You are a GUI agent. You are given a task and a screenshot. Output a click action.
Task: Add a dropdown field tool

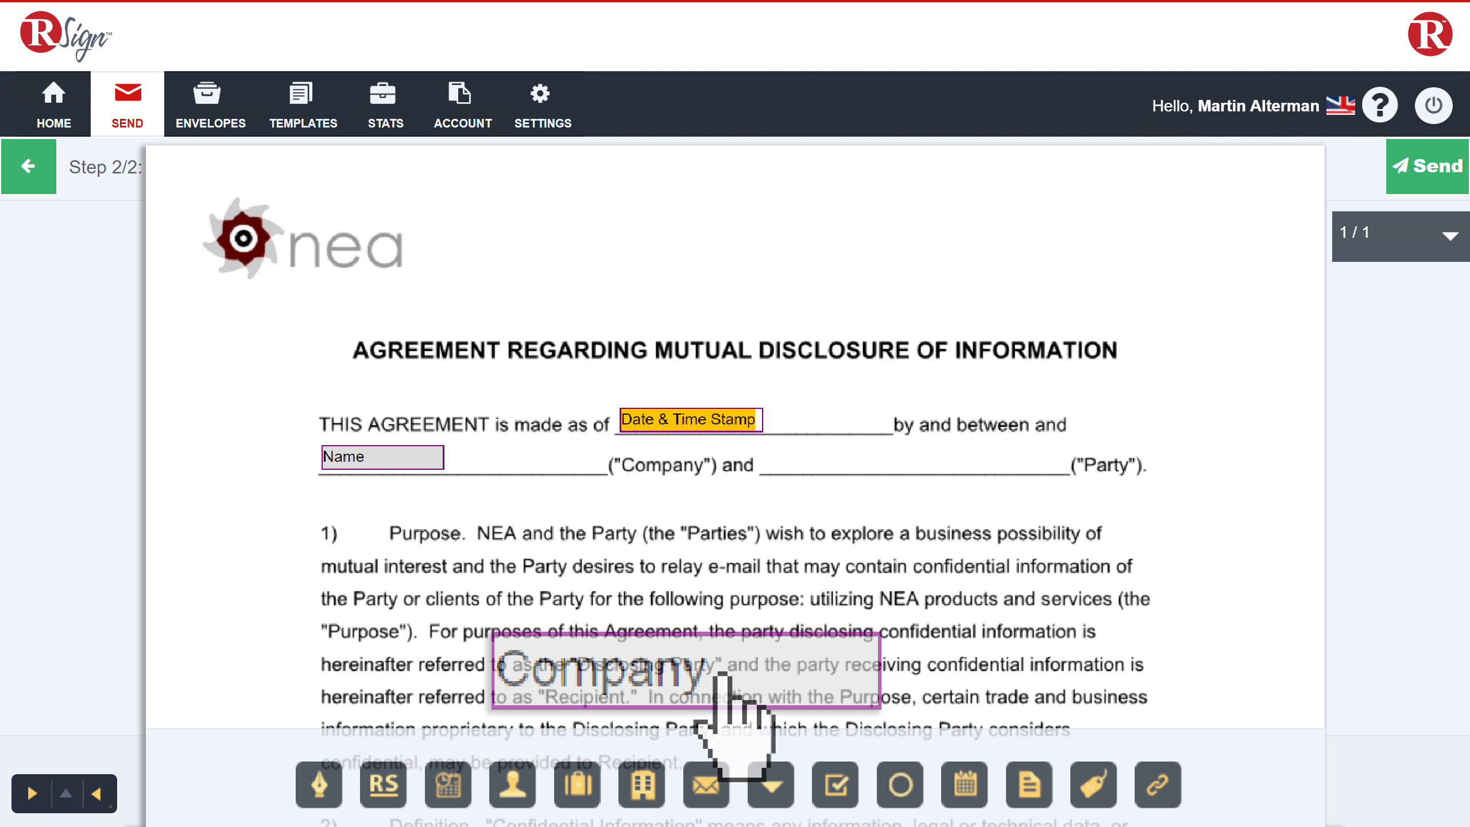[x=771, y=787]
